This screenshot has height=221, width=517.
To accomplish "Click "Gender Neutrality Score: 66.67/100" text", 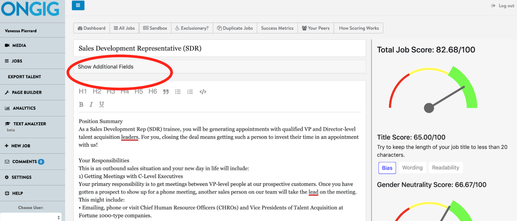I will point(432,185).
